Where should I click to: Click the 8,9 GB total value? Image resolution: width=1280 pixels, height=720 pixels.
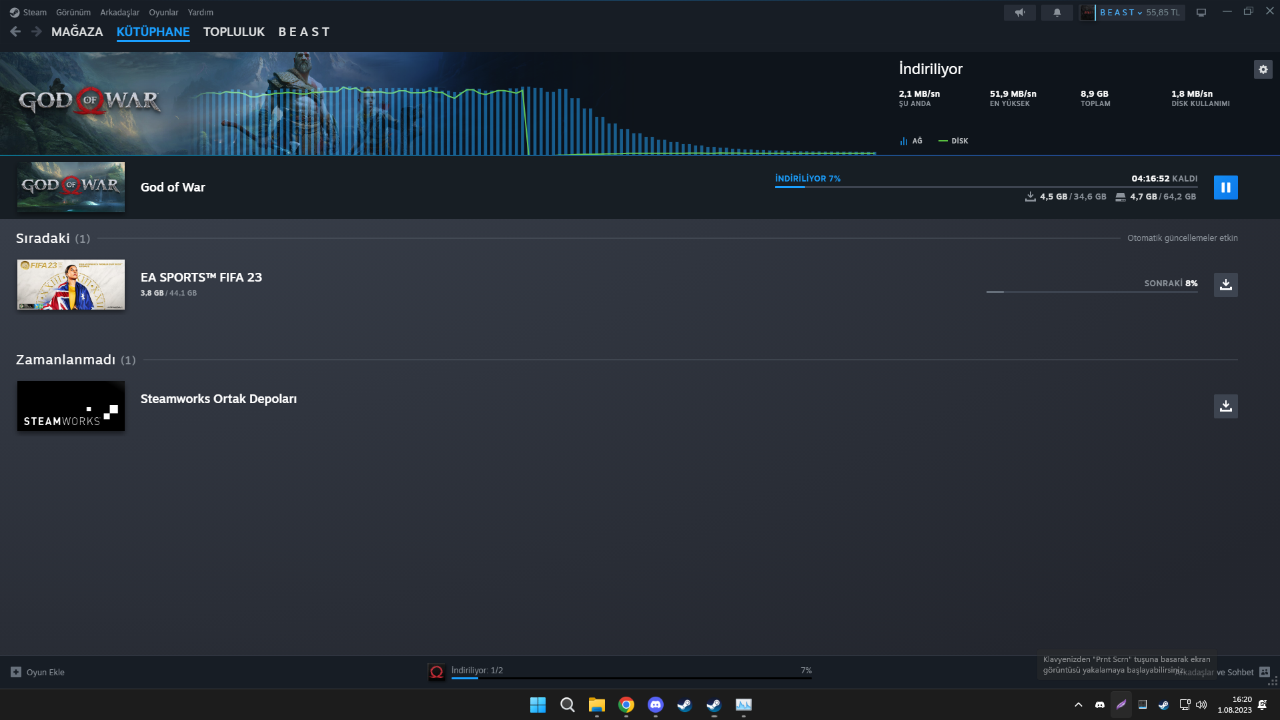pyautogui.click(x=1095, y=93)
